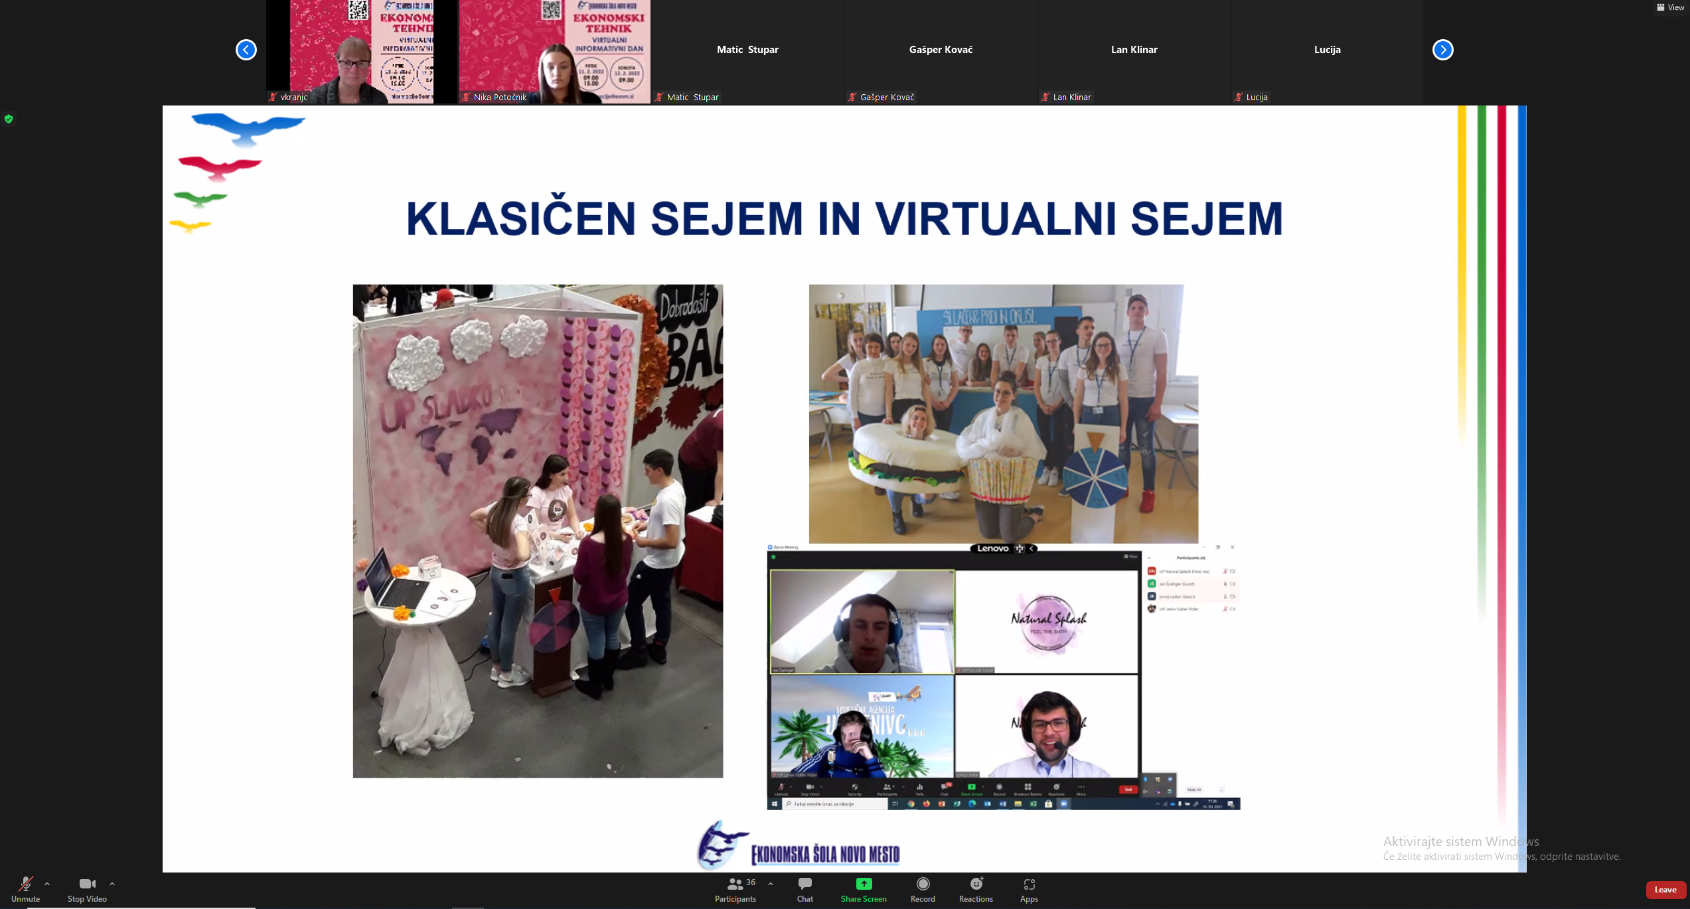Open Reactions menu
Image resolution: width=1690 pixels, height=909 pixels.
976,888
